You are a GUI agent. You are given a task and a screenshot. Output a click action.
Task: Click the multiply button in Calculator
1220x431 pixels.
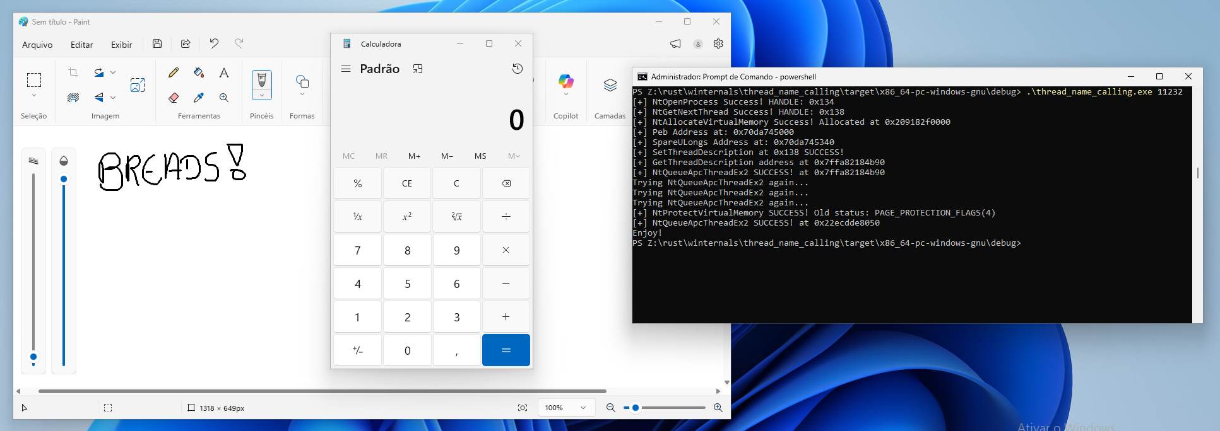coord(506,250)
